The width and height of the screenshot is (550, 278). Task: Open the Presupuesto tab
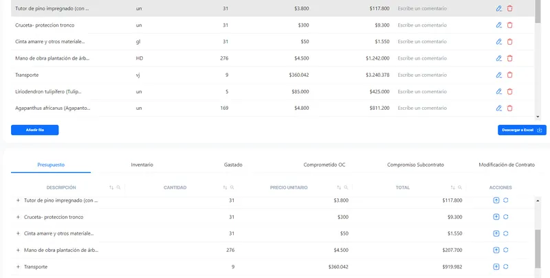click(51, 165)
